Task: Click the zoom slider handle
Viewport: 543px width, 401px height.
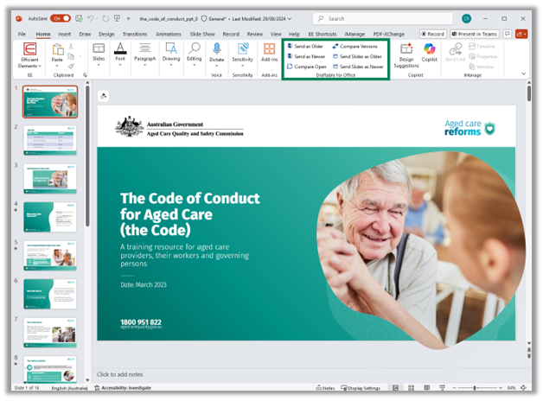Action: click(x=475, y=388)
